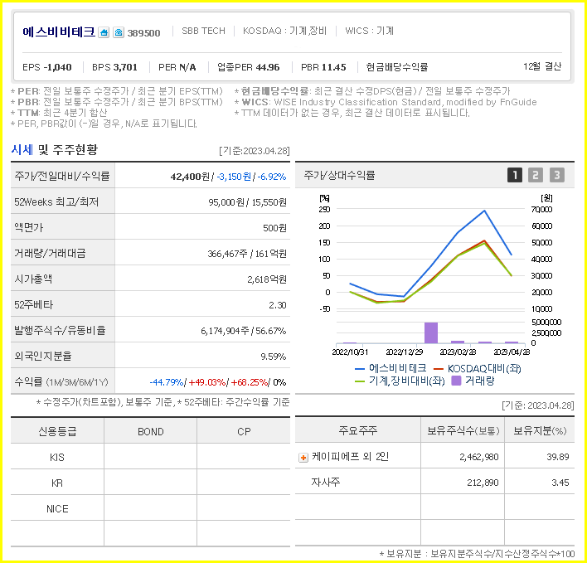Click chart date label 2022/10/31
587x563 pixels.
point(350,352)
